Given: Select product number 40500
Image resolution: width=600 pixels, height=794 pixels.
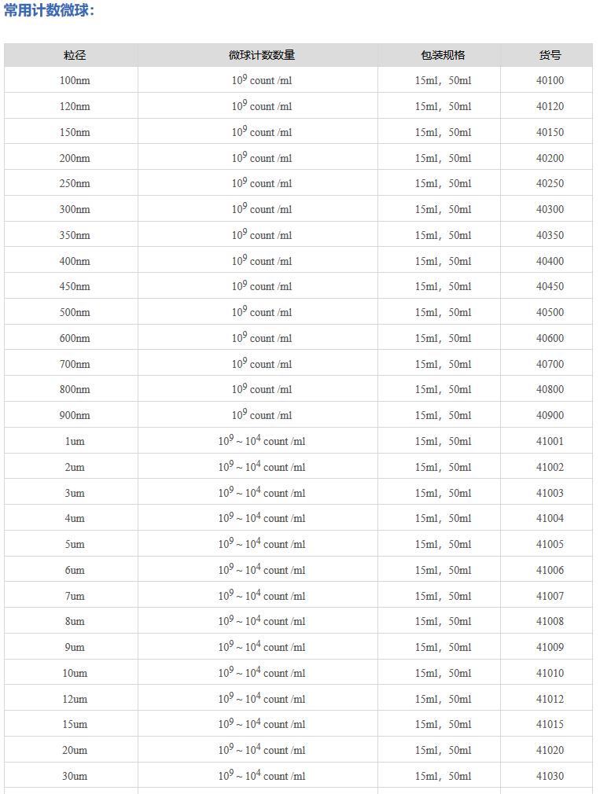Looking at the screenshot, I should click(x=550, y=312).
